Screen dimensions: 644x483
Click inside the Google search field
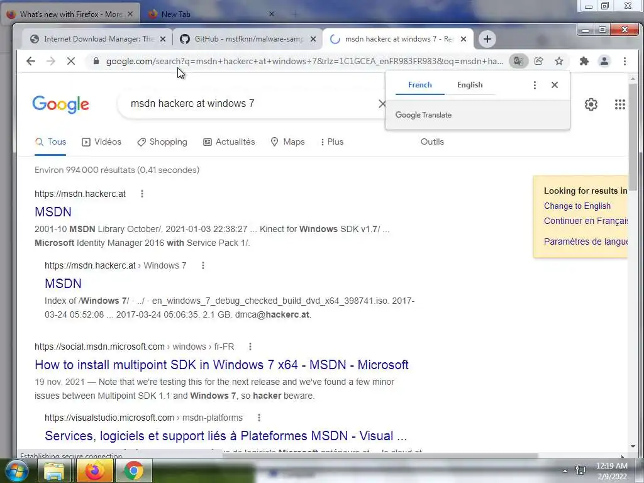250,104
